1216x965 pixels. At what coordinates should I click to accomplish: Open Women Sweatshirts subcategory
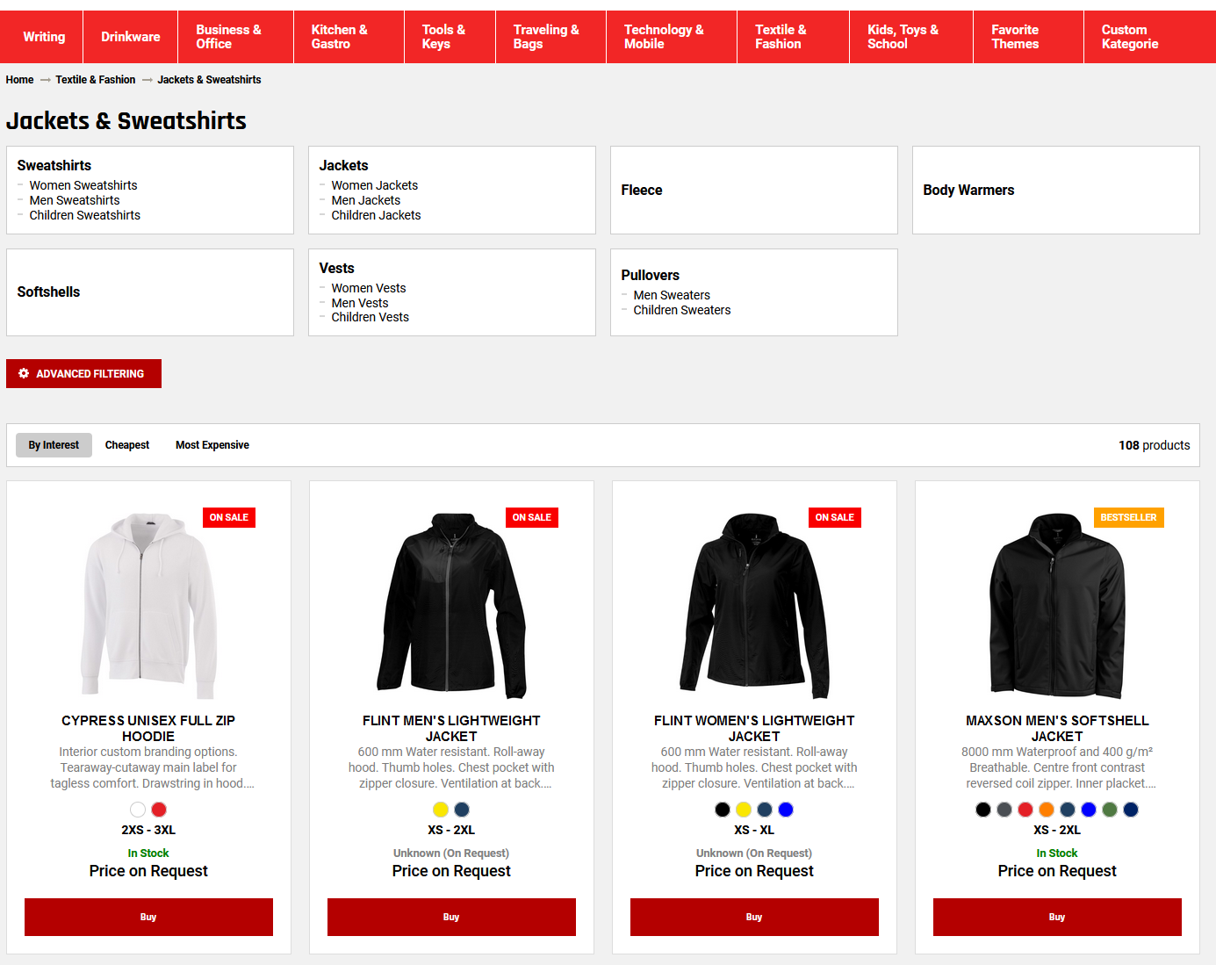click(x=83, y=185)
